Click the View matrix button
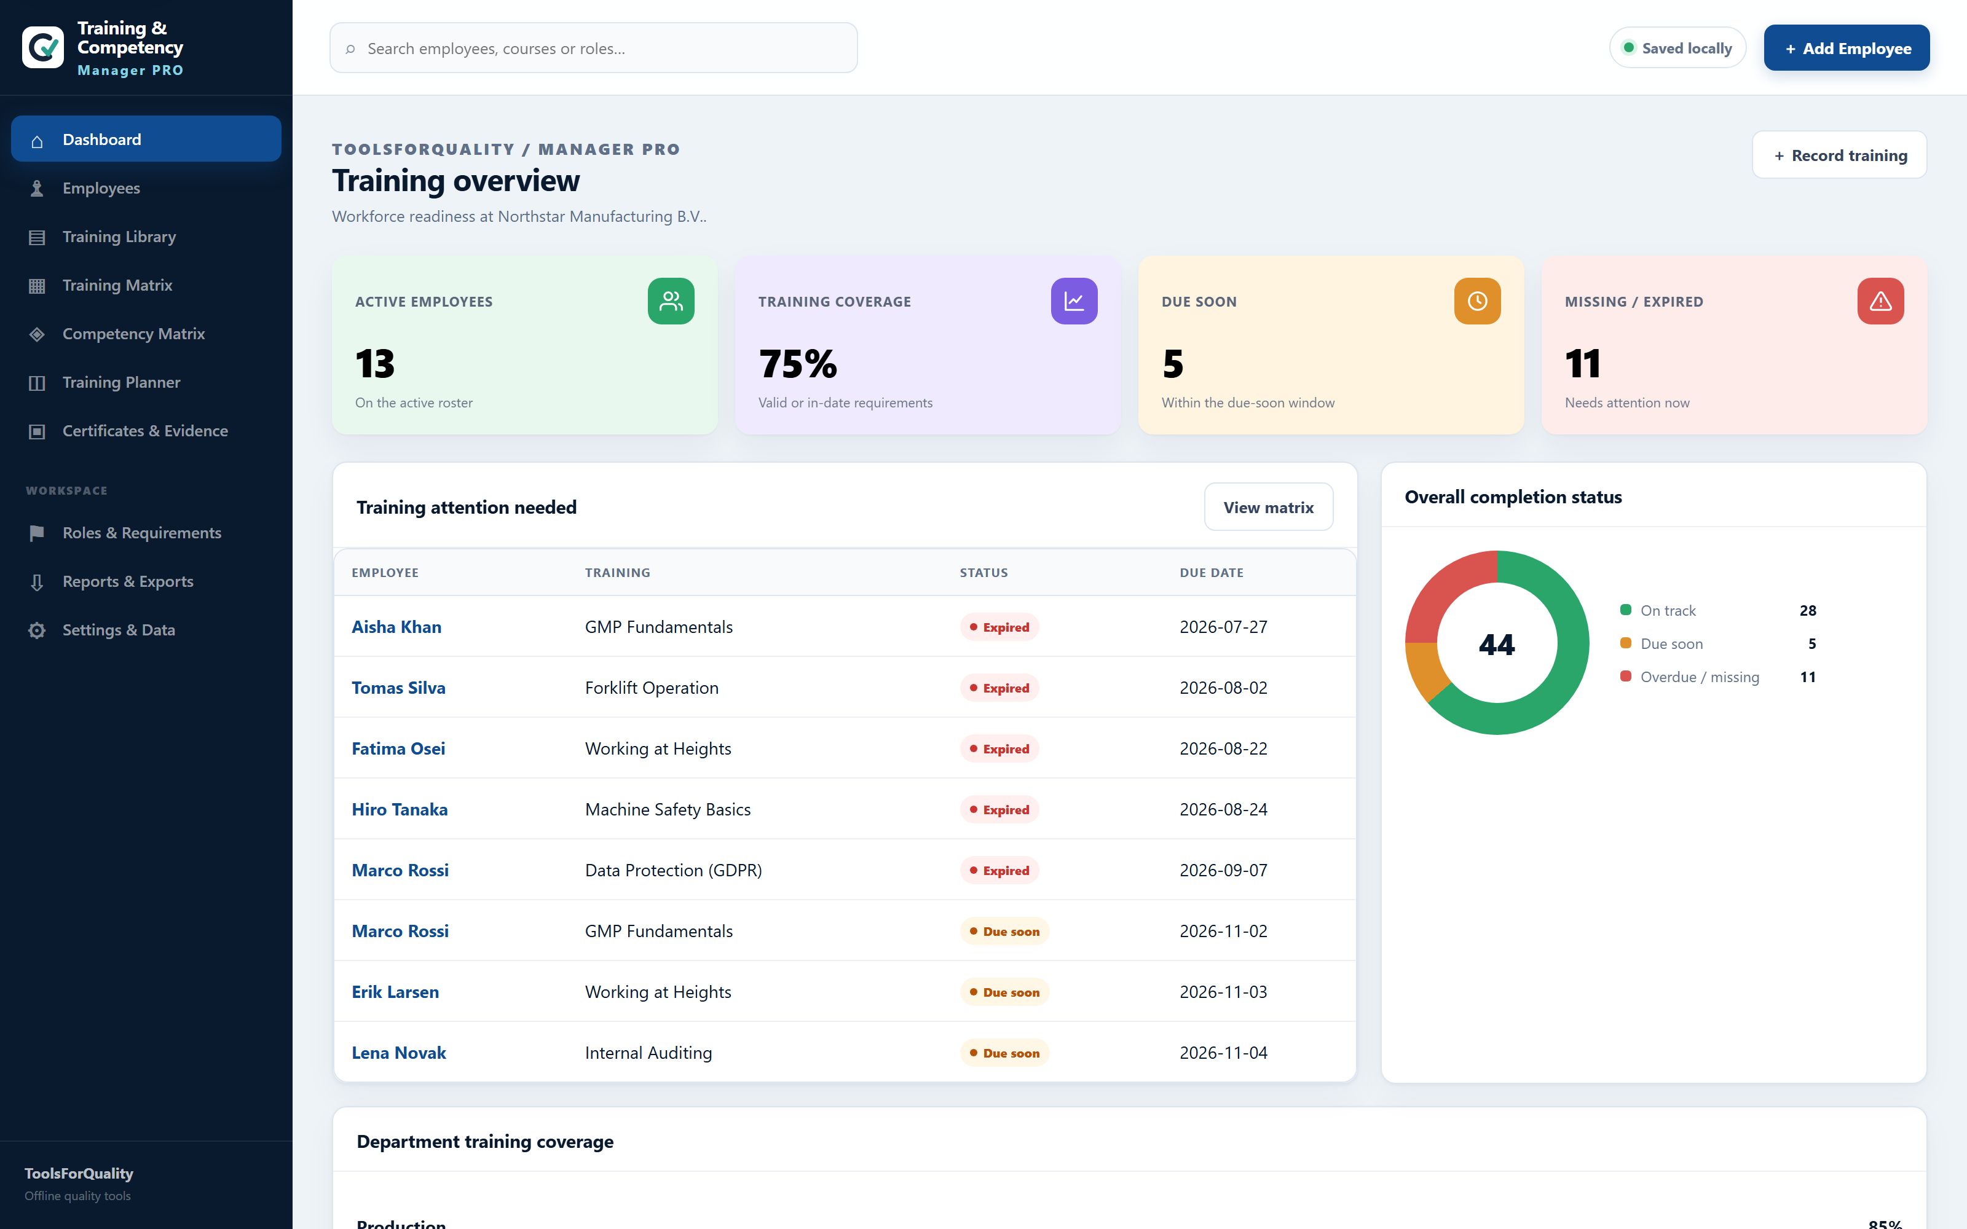The height and width of the screenshot is (1229, 1967). click(x=1268, y=507)
